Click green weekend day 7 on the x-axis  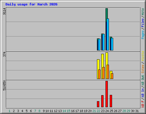[35, 111]
